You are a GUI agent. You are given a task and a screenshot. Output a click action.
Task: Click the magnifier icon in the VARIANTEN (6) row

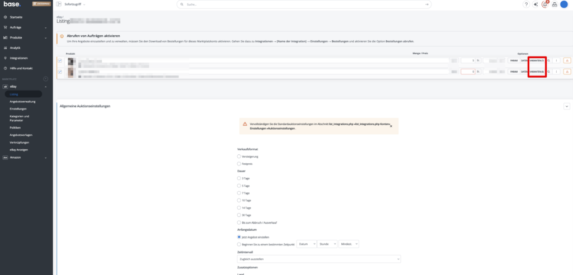click(549, 72)
